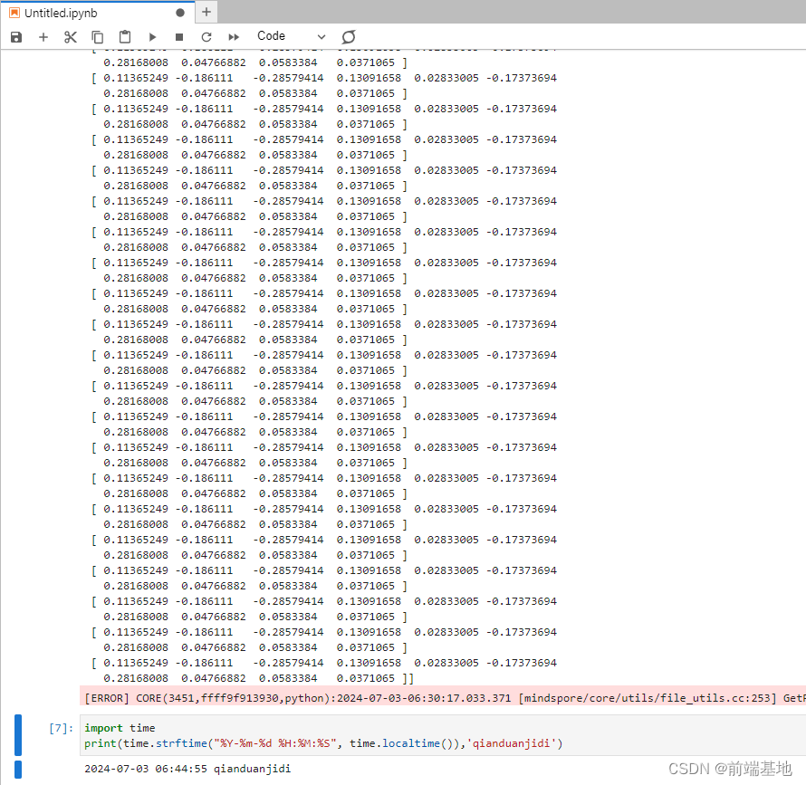Screen dimensions: 806x785
Task: Insert a new cell below with plus icon
Action: pos(43,37)
